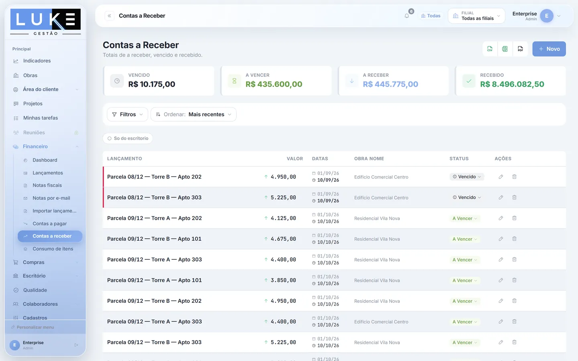Viewport: 578px width, 361px height.
Task: Open Notas fiscais submenu item
Action: [x=50, y=185]
